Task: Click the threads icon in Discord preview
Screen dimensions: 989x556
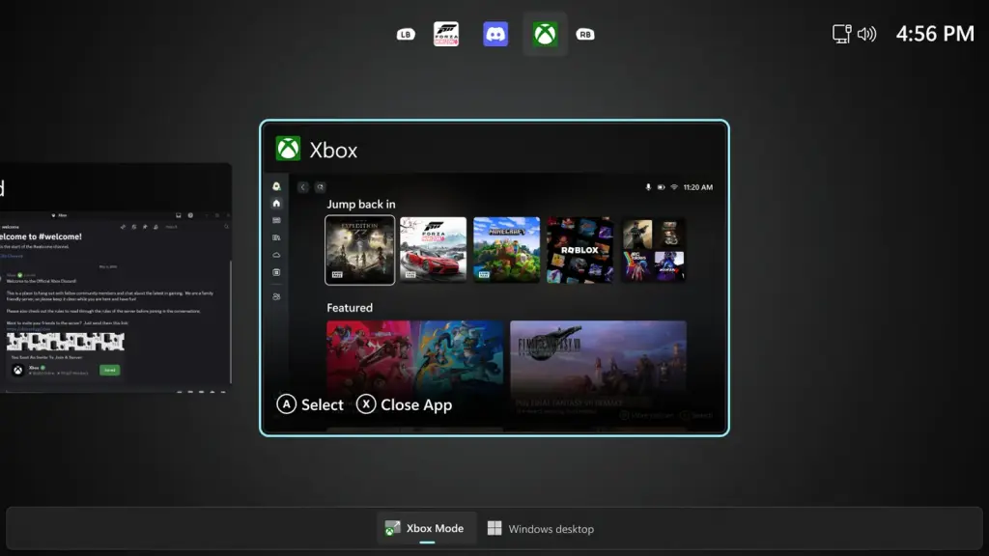Action: point(123,227)
